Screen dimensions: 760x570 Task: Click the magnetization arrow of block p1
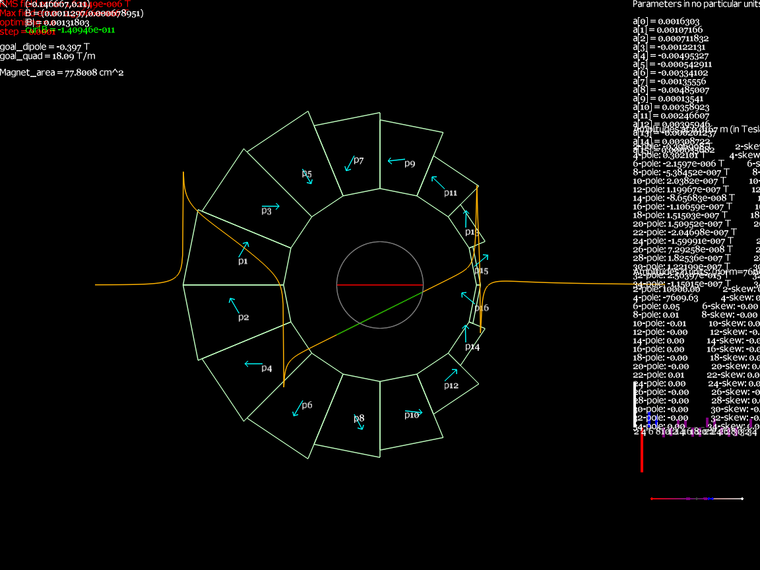(x=243, y=249)
